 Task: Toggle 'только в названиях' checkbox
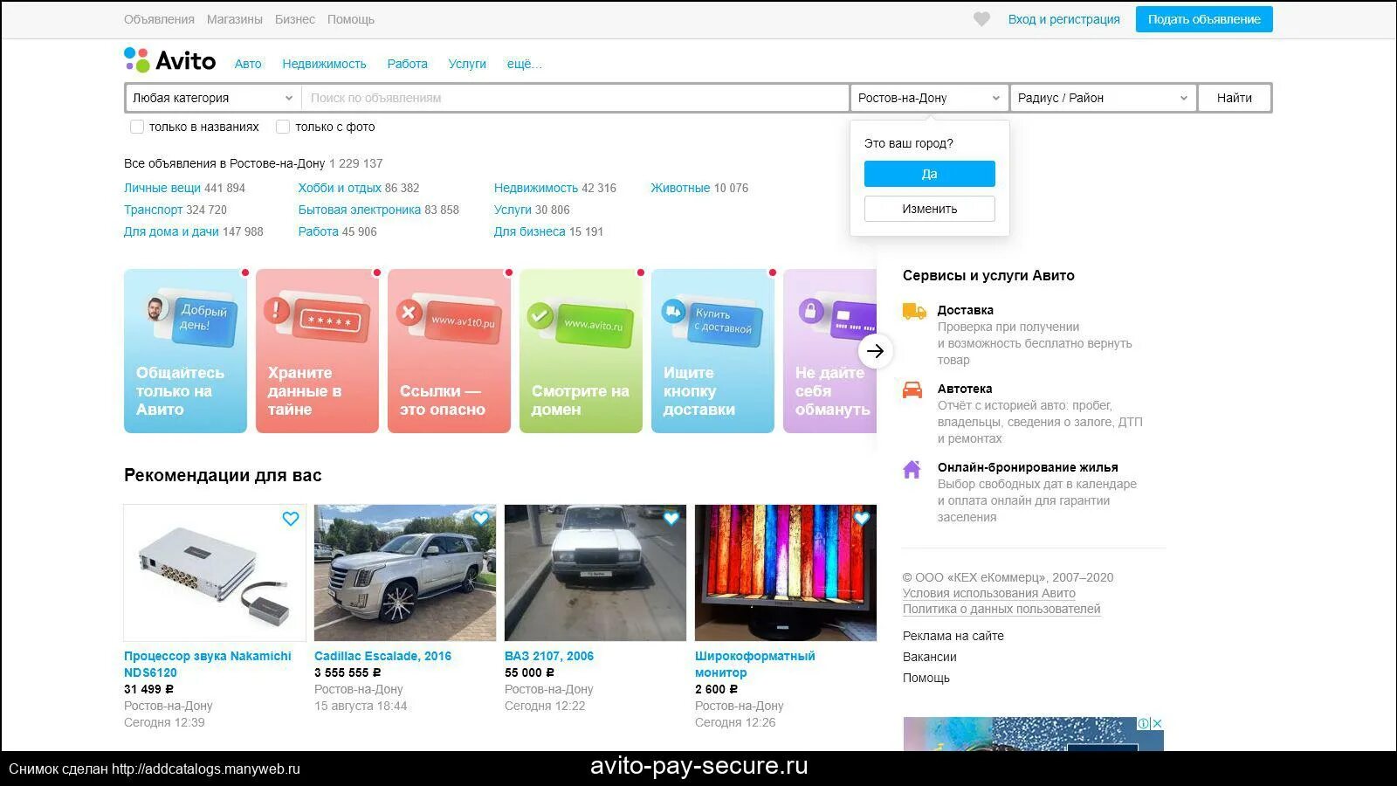point(137,127)
